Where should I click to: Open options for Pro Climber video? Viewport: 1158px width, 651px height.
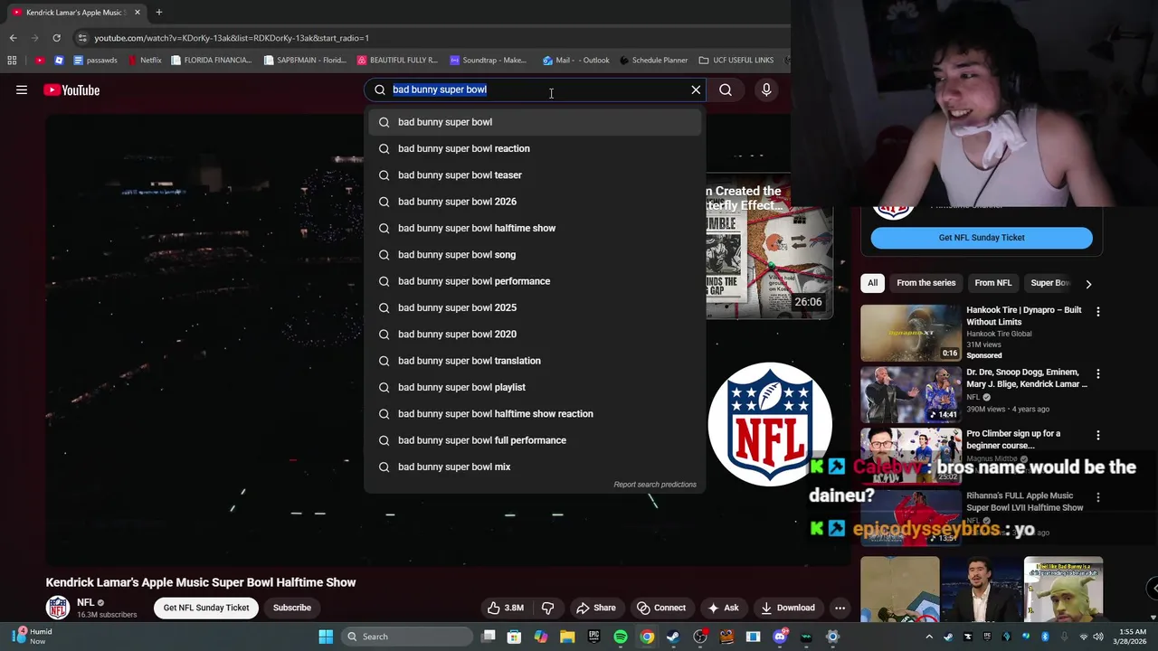coord(1098,435)
